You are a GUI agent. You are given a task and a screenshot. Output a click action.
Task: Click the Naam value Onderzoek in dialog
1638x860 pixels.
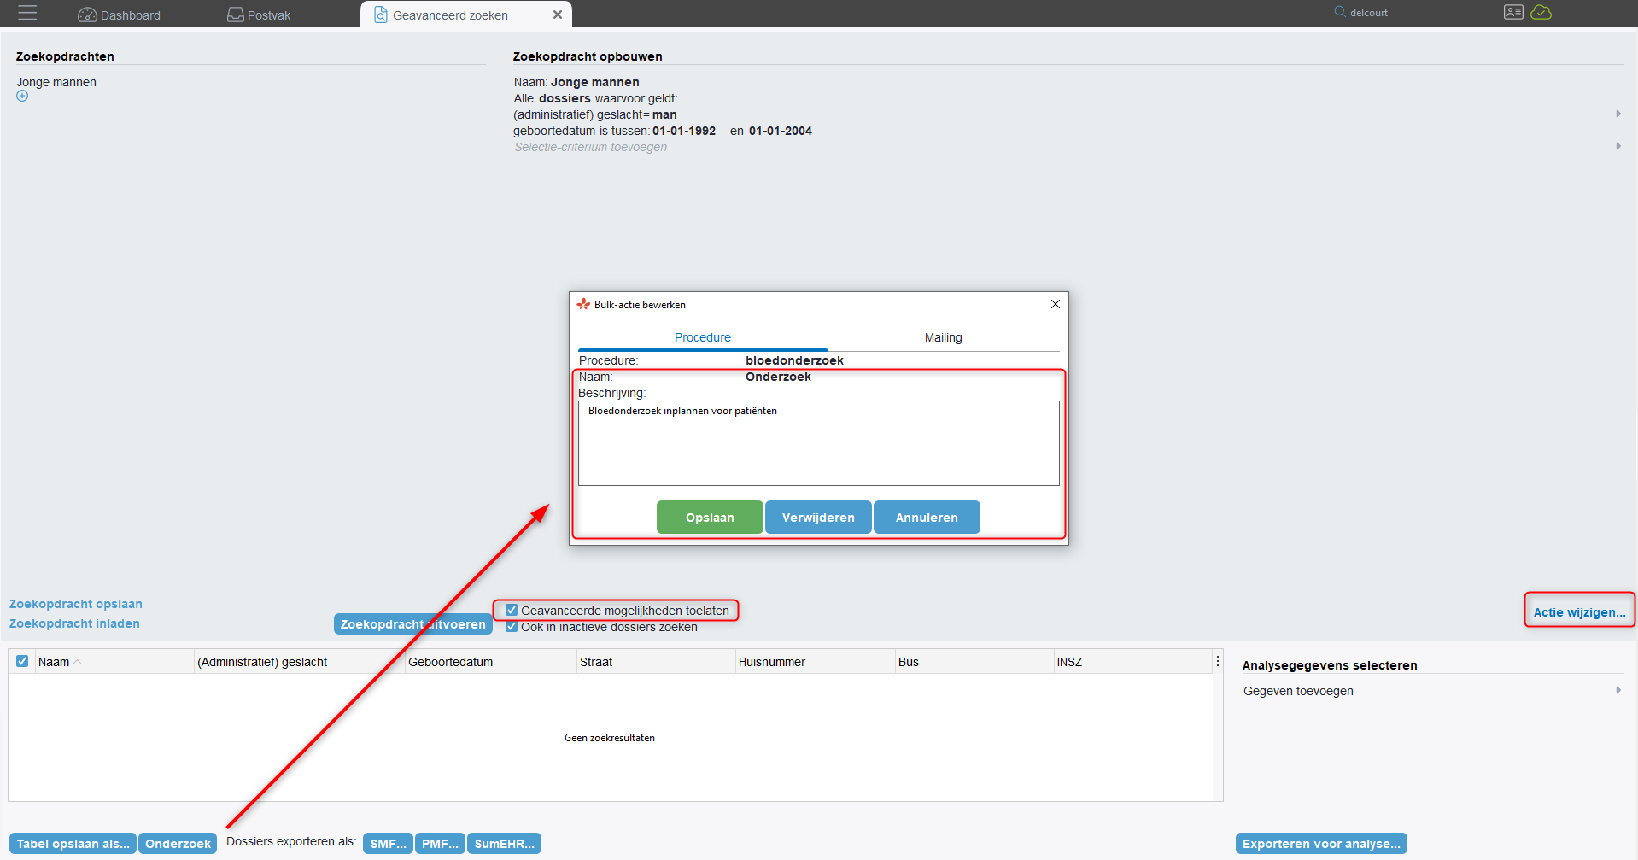coord(778,377)
